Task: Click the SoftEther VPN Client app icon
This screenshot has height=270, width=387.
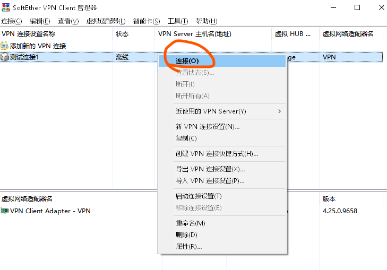Action: (6, 7)
